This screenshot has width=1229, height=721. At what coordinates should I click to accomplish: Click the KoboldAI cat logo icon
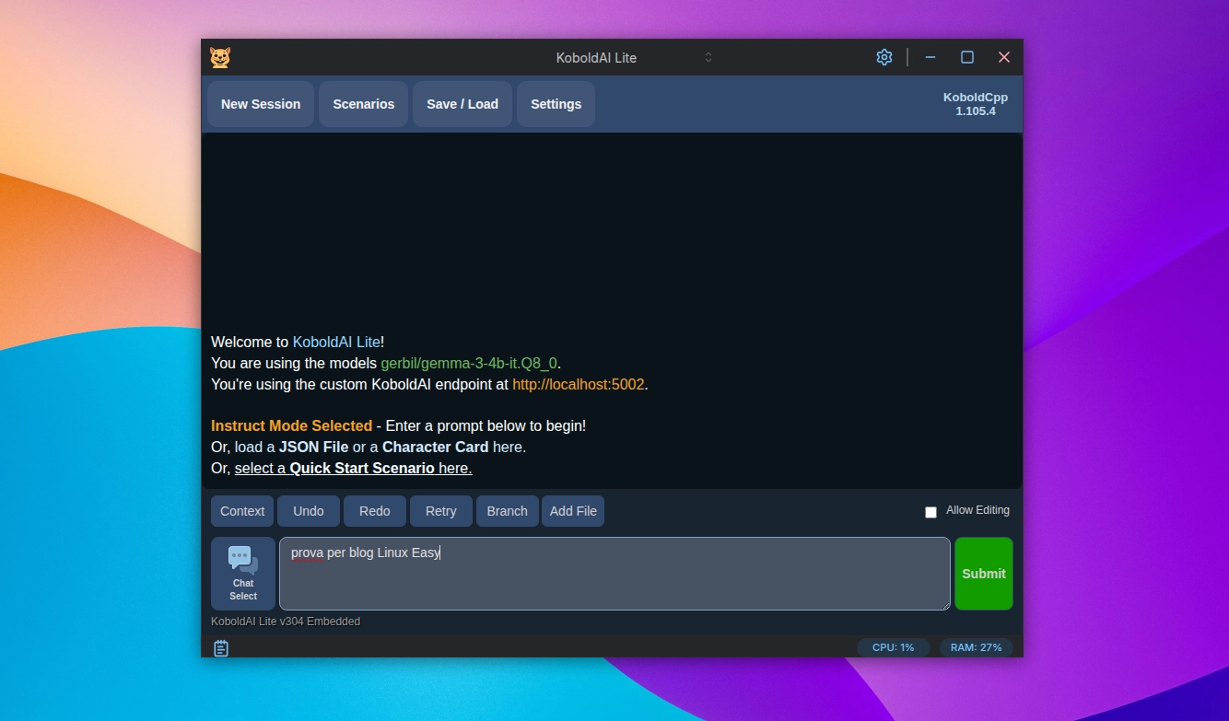(220, 57)
